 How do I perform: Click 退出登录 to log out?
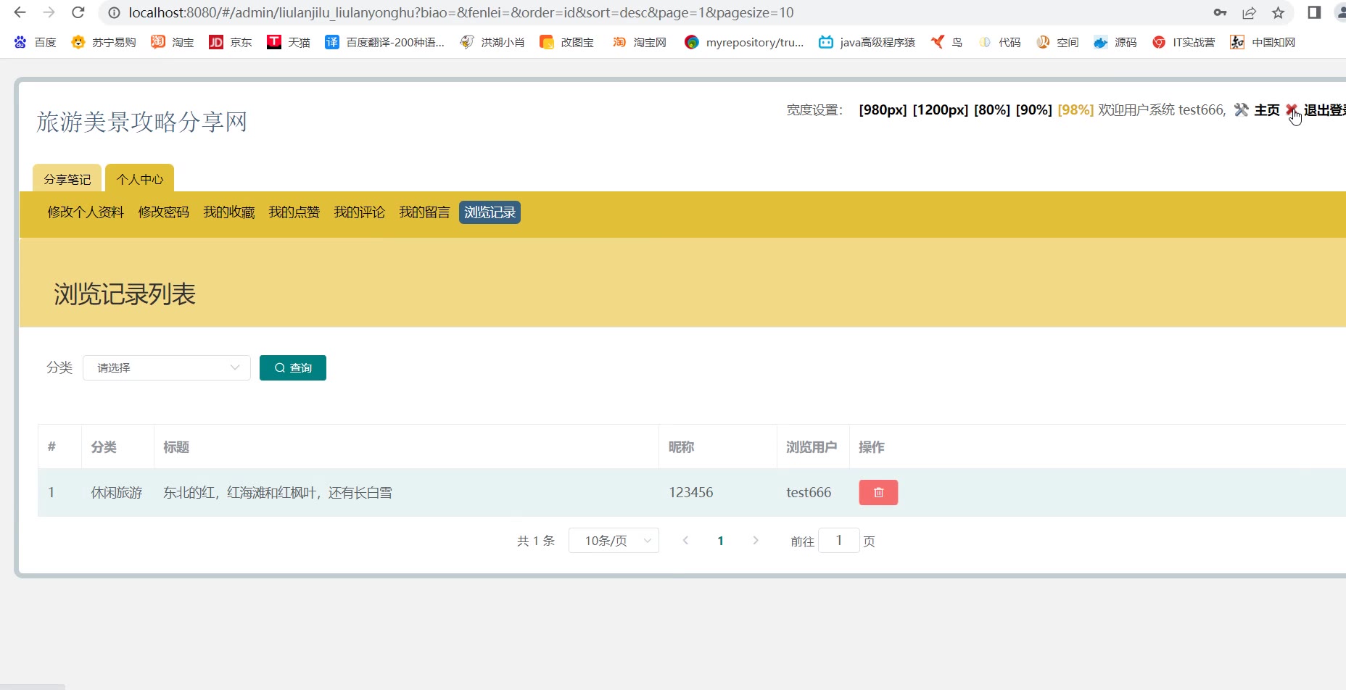(1324, 110)
